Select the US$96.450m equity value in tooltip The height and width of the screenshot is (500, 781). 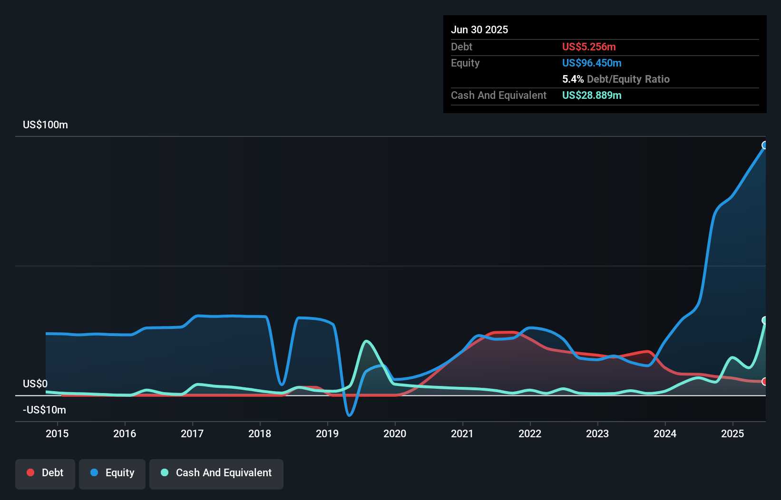(x=592, y=63)
